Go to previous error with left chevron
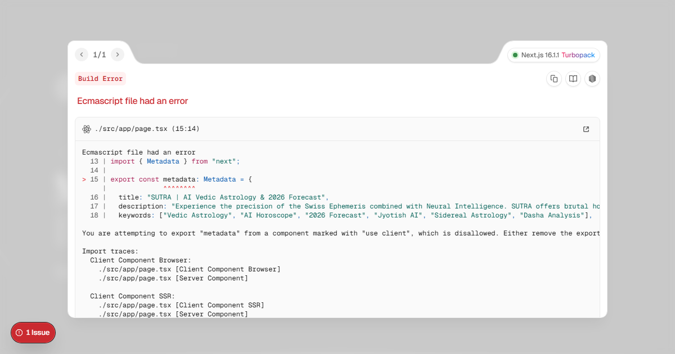This screenshot has height=354, width=675. [82, 55]
